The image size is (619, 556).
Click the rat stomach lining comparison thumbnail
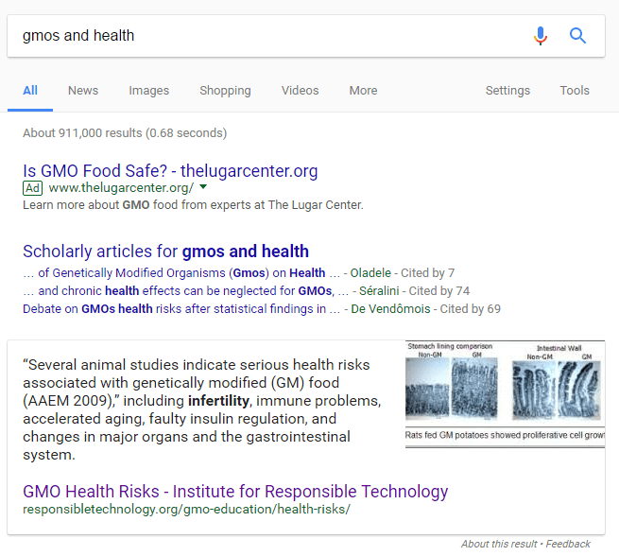coord(505,394)
